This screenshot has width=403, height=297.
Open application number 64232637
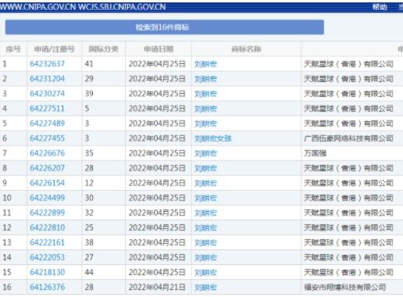[47, 64]
